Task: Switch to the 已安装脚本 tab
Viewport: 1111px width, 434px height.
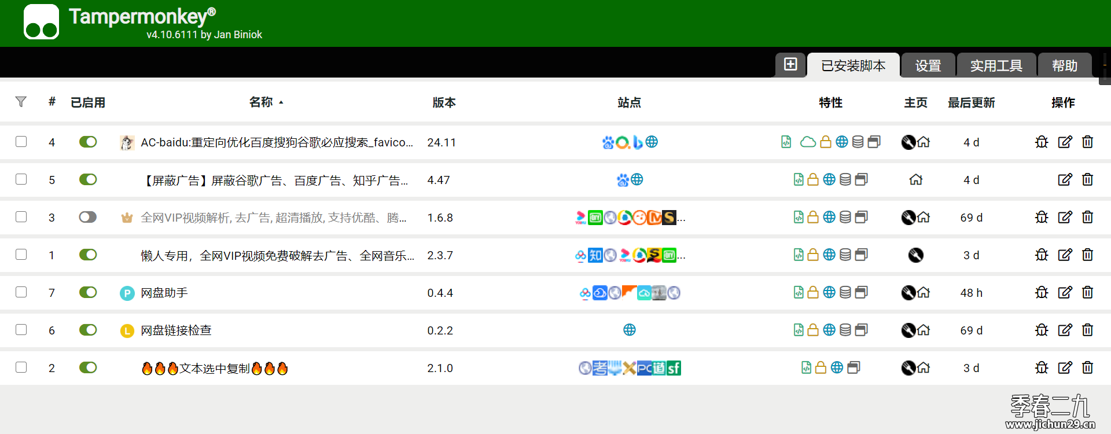Action: point(854,65)
